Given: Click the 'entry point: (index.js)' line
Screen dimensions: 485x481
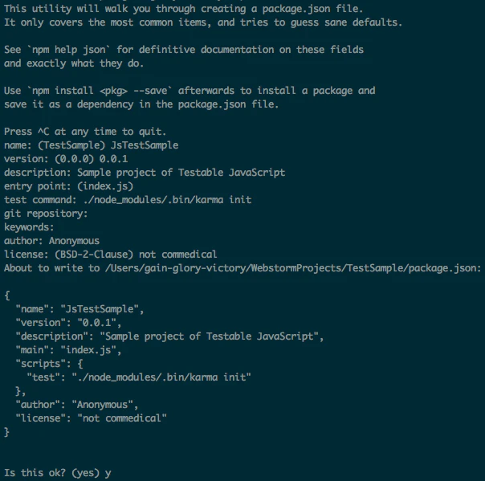Looking at the screenshot, I should pyautogui.click(x=69, y=186).
